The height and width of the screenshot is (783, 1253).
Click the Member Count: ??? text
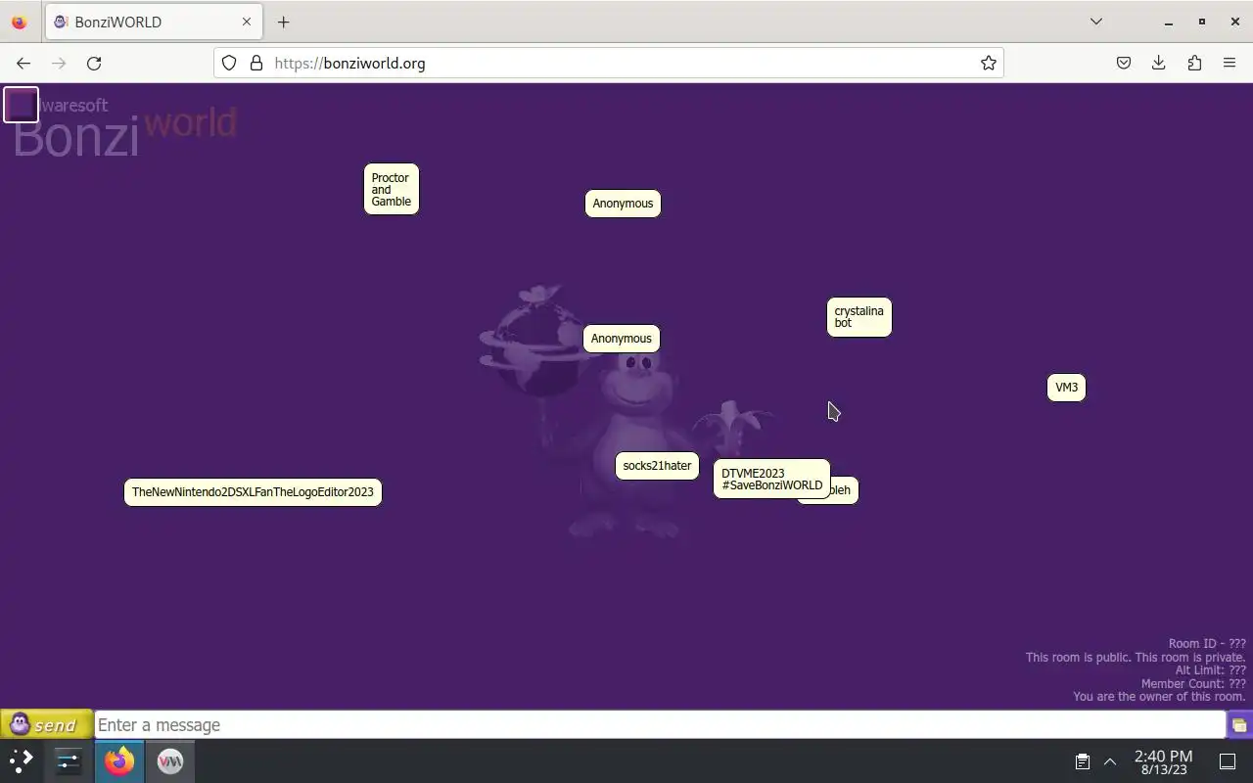click(1193, 684)
